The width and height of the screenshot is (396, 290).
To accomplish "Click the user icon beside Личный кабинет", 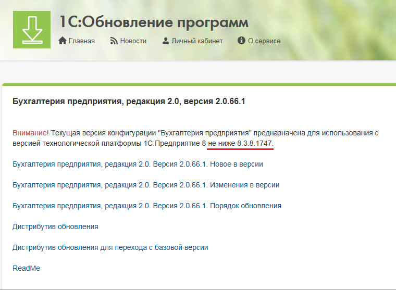I will (x=165, y=41).
